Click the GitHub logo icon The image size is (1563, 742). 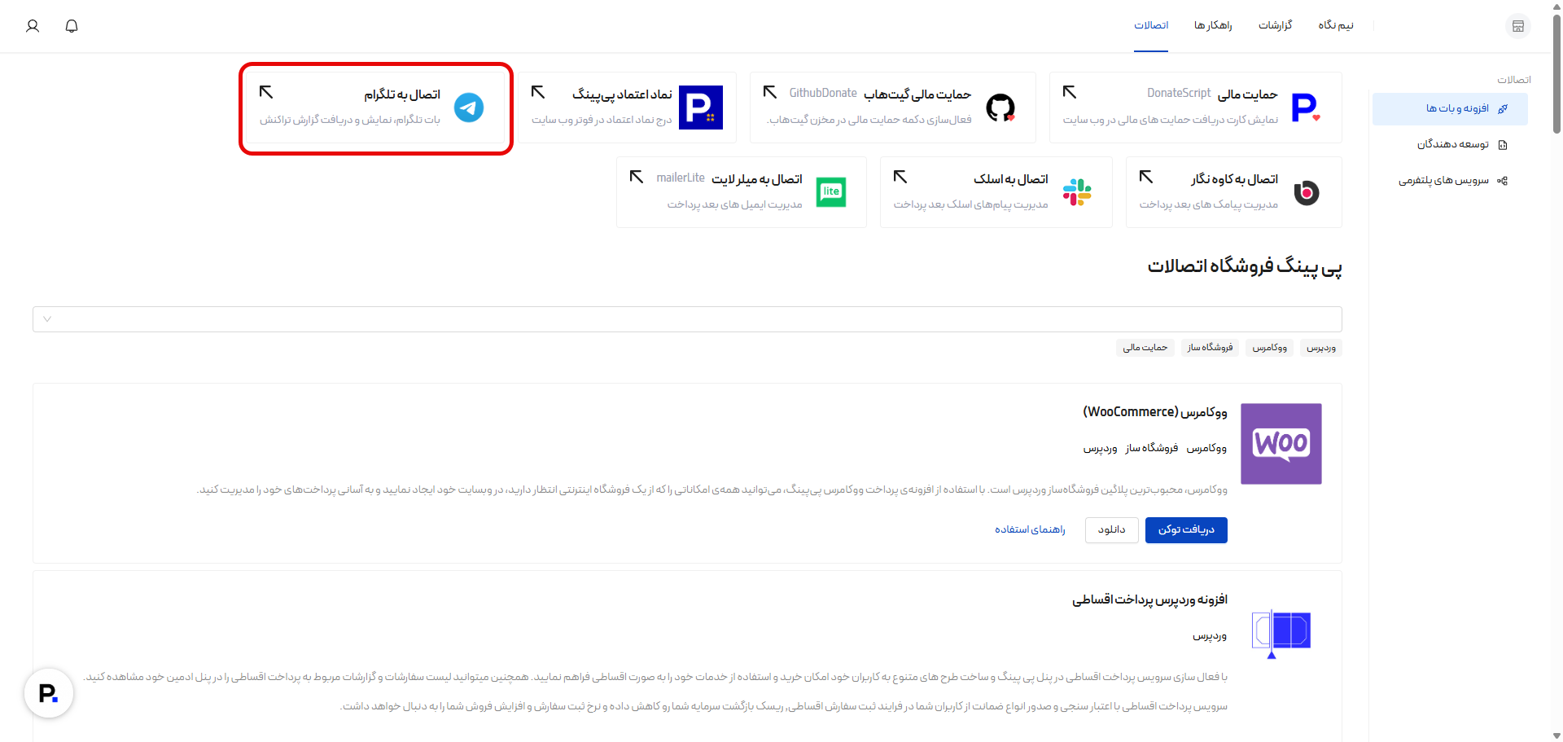[x=1000, y=108]
